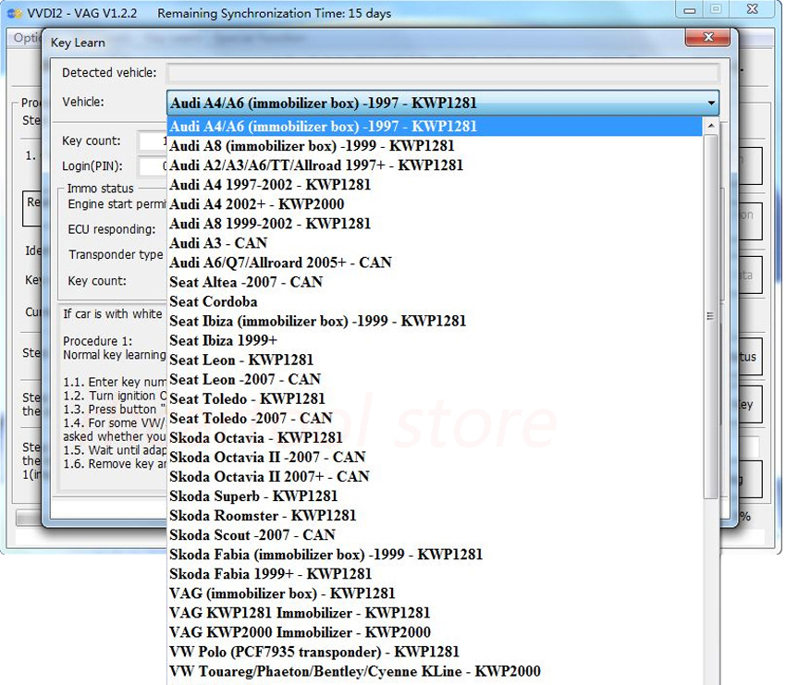This screenshot has height=685, width=786.
Task: Minimize the VVDI2 main window
Action: [x=690, y=9]
